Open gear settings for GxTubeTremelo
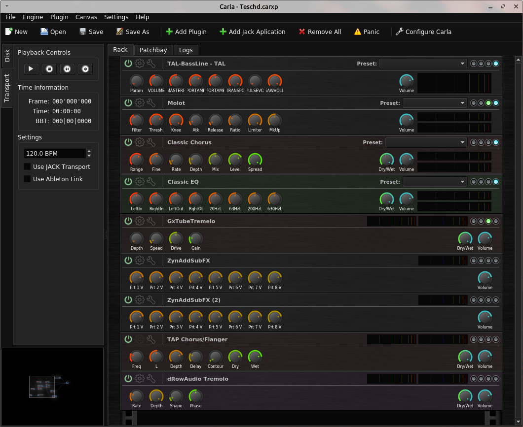 [140, 221]
